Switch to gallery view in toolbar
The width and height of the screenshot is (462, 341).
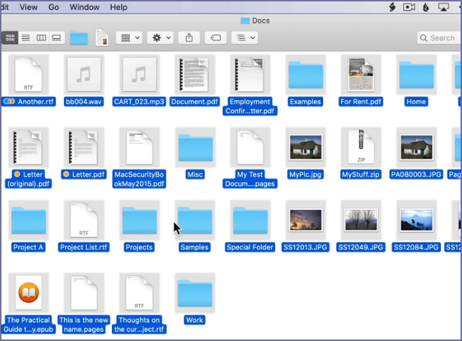click(x=57, y=38)
